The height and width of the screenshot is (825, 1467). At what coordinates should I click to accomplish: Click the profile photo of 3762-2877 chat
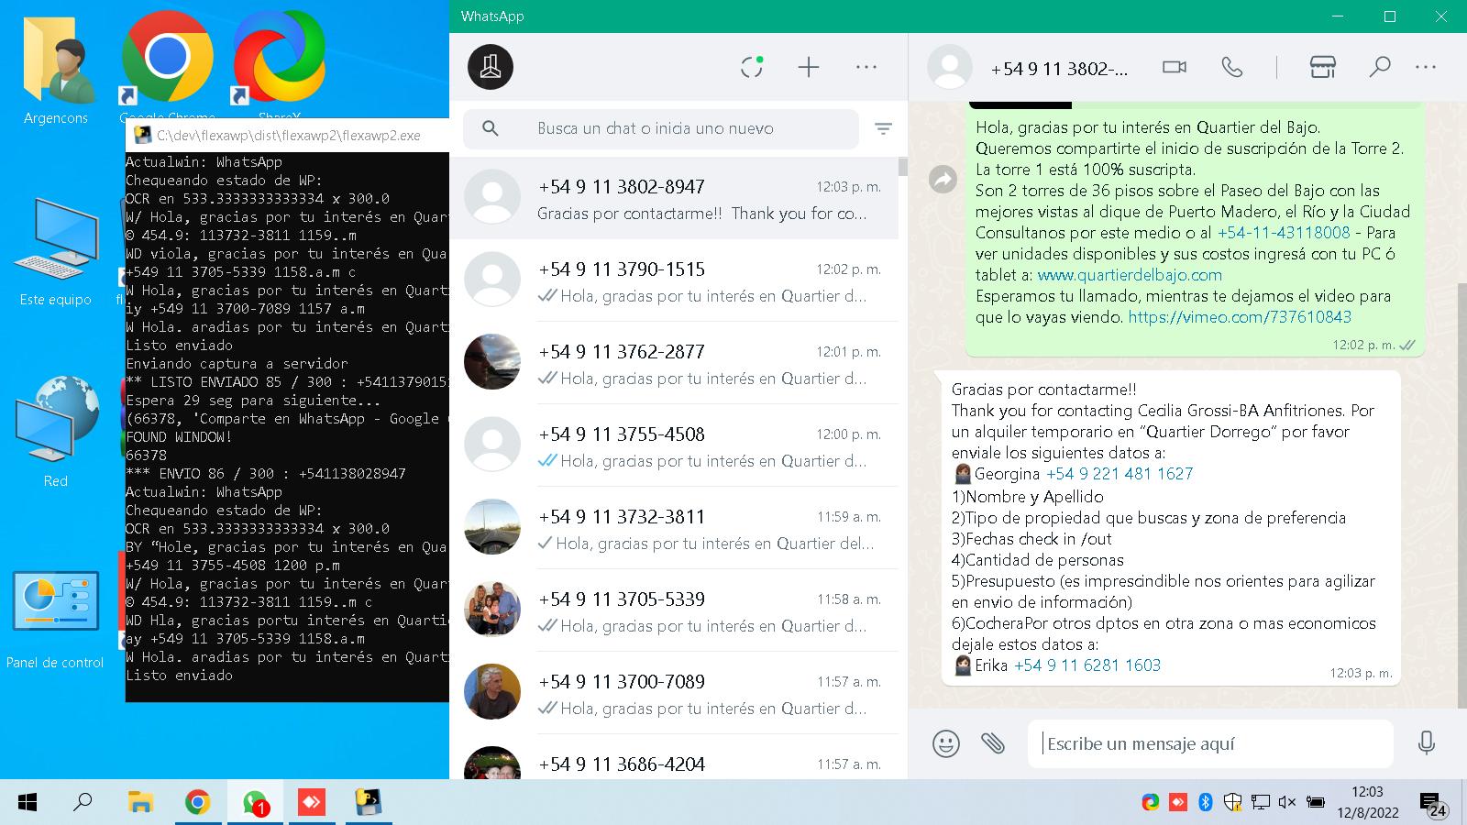pos(492,362)
